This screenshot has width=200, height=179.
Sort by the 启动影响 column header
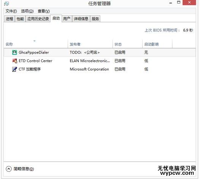tap(157, 44)
